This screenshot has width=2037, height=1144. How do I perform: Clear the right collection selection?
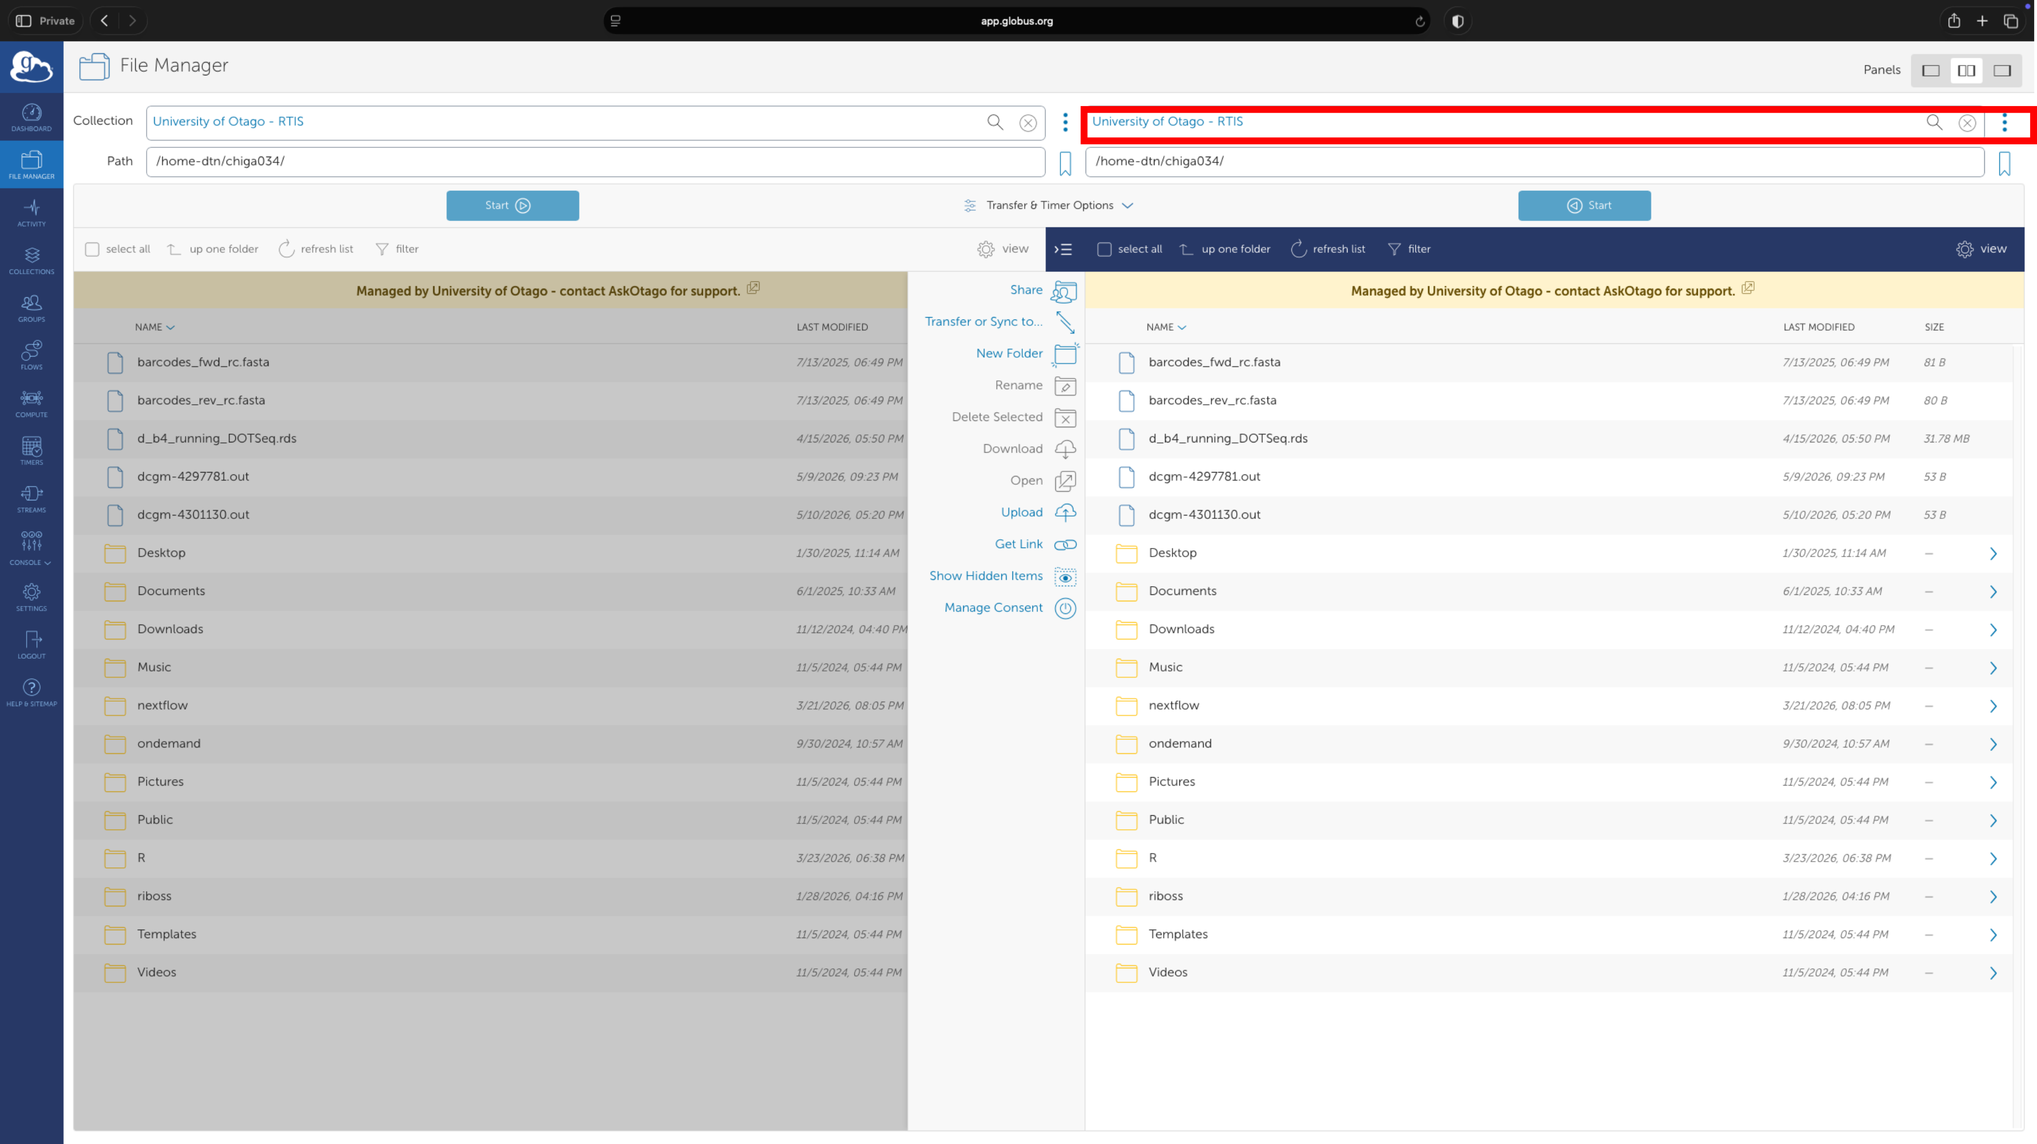coord(1967,122)
